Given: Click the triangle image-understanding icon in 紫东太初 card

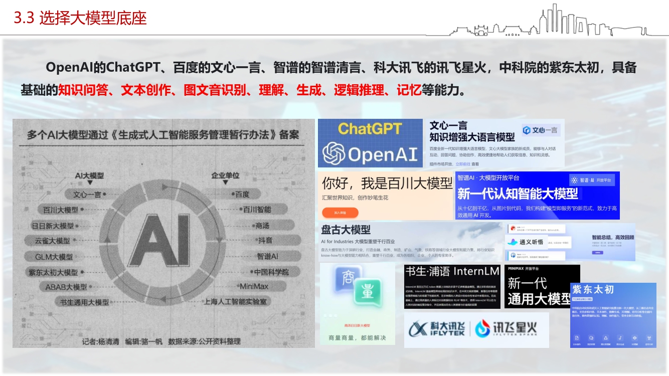Looking at the screenshot, I should pyautogui.click(x=606, y=338).
